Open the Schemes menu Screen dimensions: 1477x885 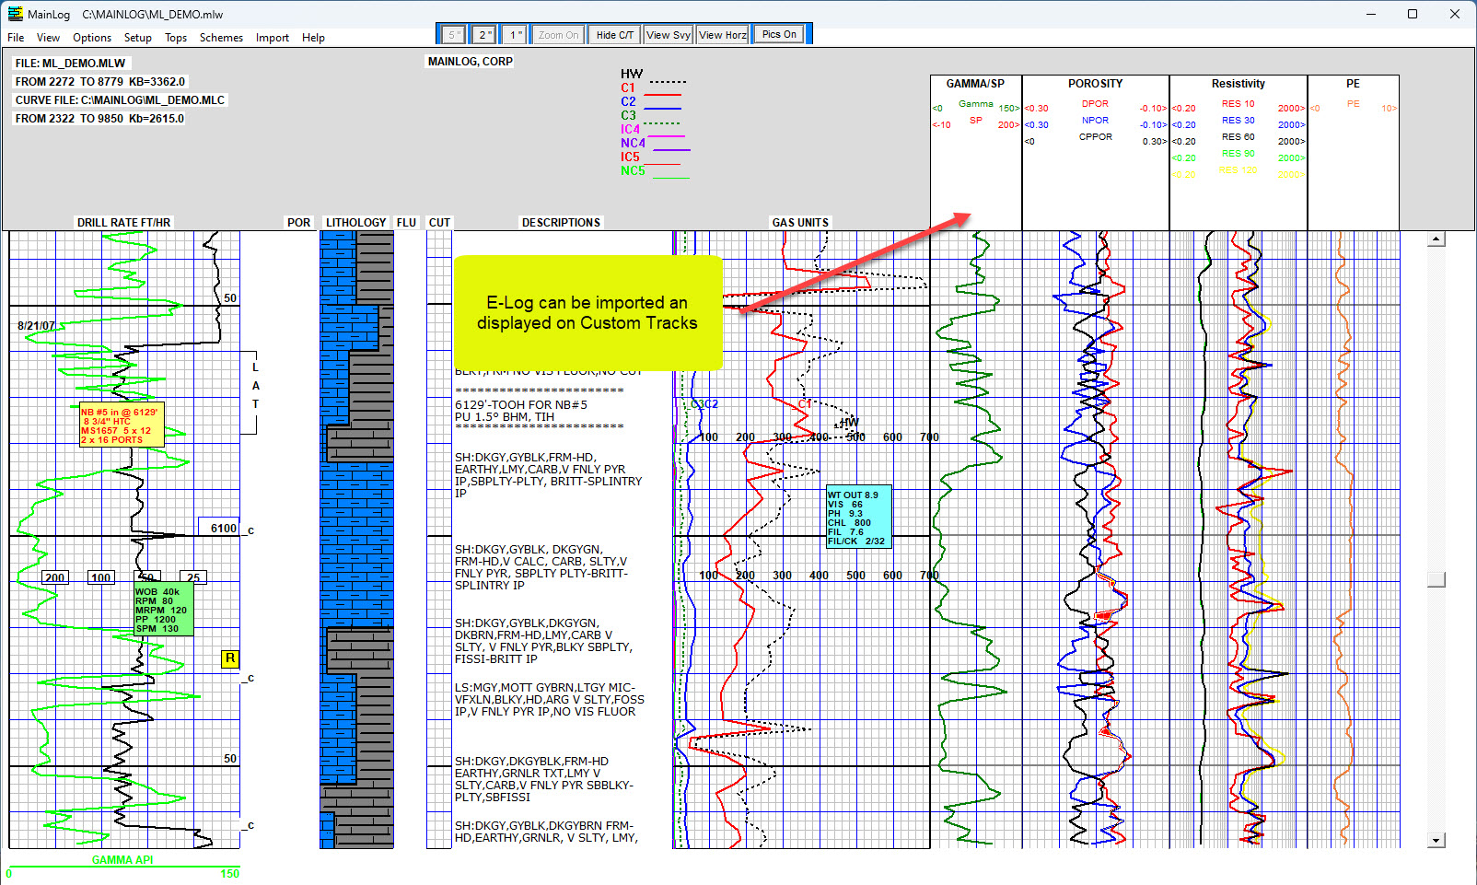pyautogui.click(x=221, y=38)
